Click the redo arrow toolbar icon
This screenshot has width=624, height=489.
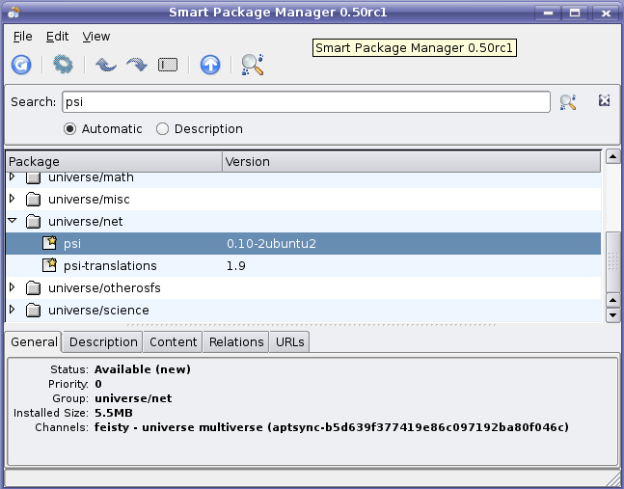[137, 65]
